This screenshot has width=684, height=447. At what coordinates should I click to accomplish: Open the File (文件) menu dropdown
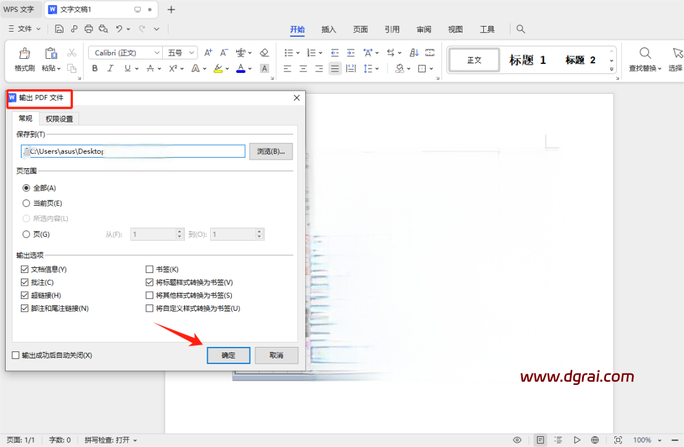pos(25,29)
